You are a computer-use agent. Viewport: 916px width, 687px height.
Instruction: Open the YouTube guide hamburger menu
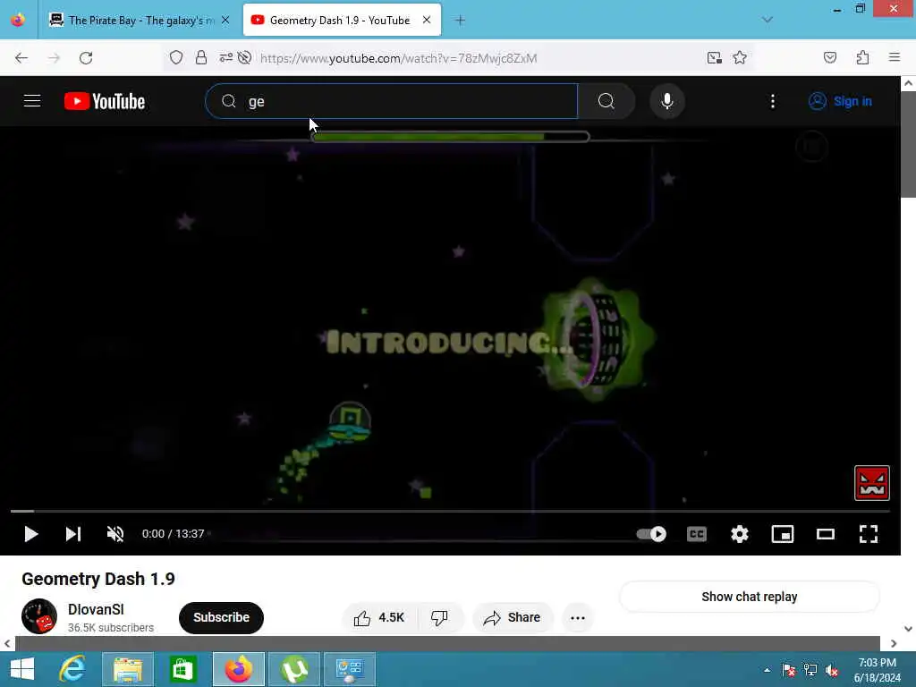(x=32, y=101)
